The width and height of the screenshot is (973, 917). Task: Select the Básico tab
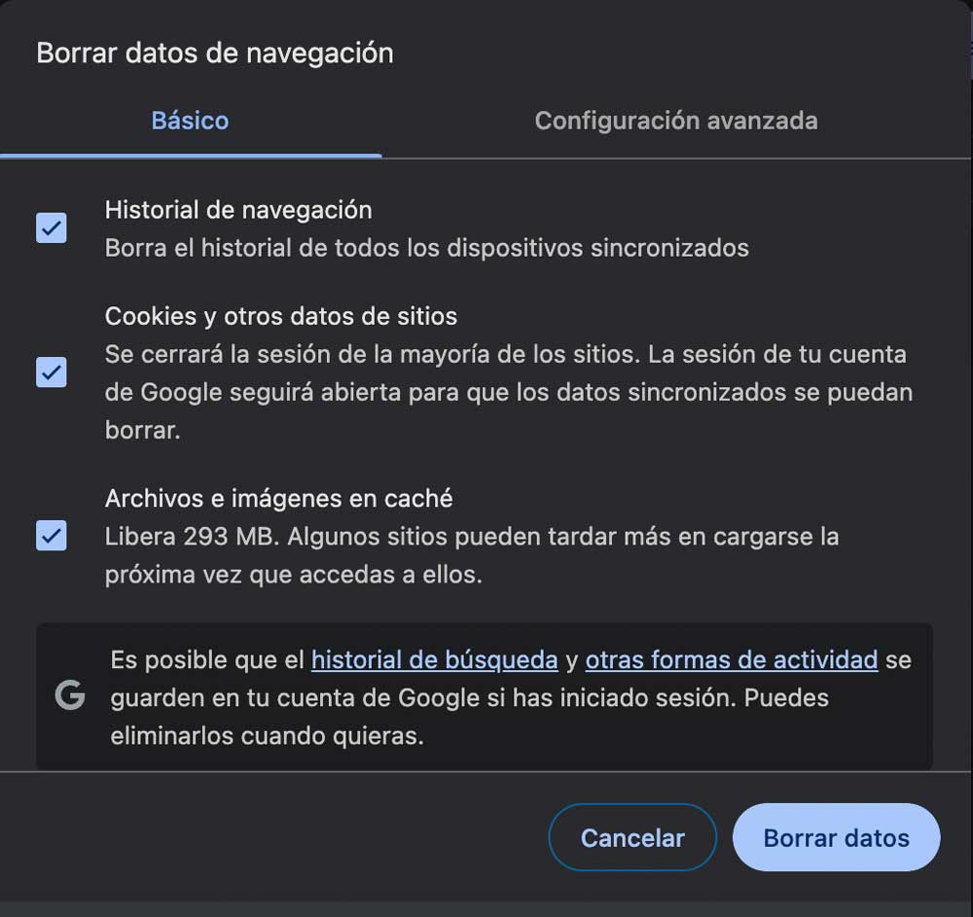[190, 121]
